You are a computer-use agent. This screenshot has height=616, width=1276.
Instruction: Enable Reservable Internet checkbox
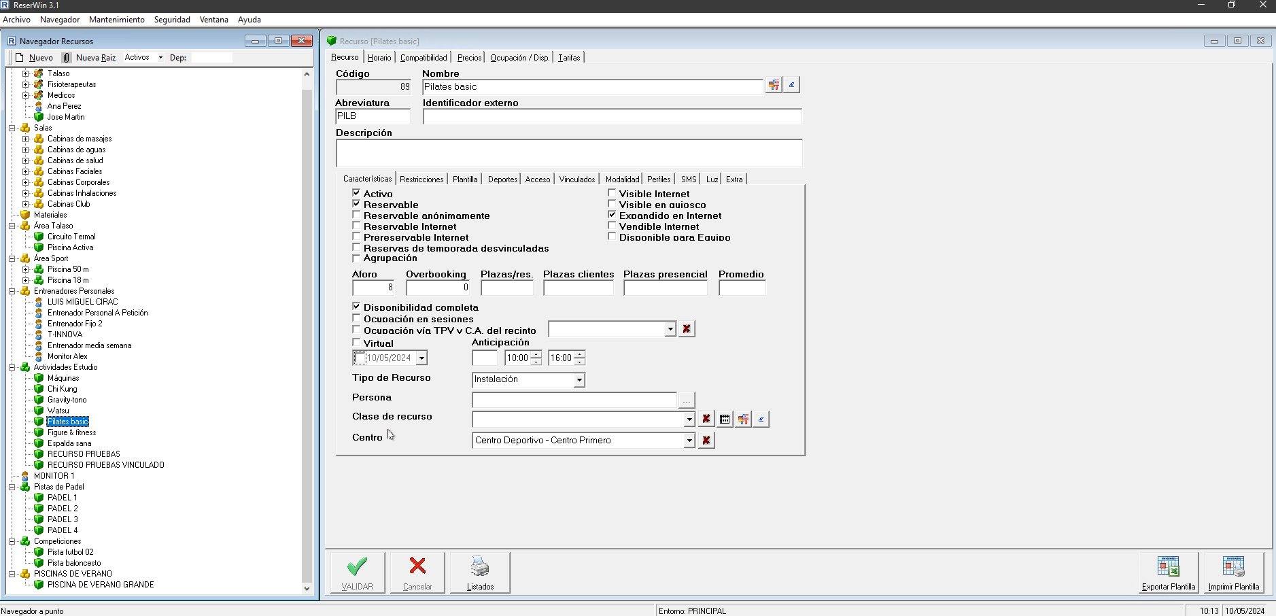[356, 226]
